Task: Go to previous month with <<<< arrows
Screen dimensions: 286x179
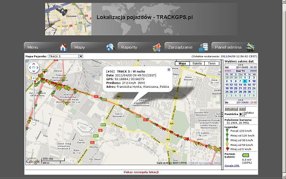Action: coord(228,71)
